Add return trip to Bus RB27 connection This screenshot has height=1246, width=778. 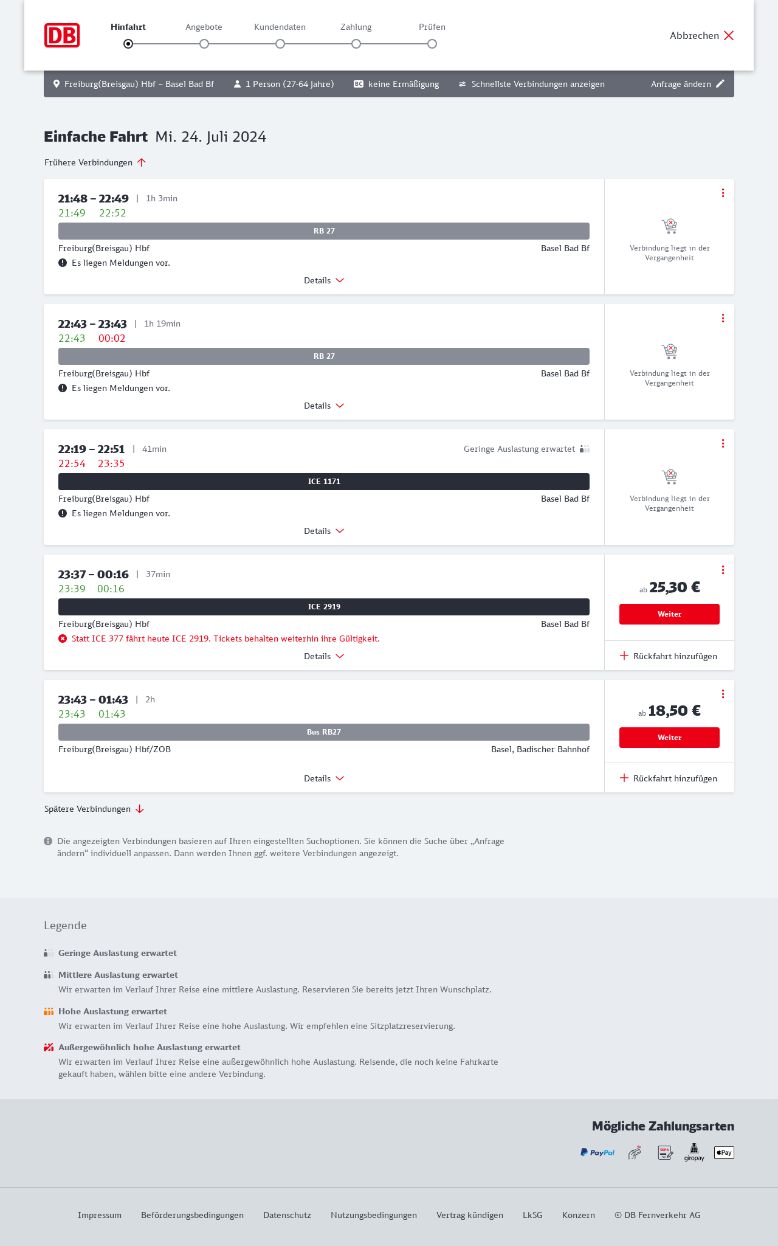point(669,778)
